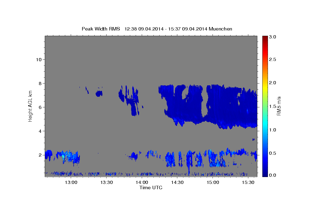Click the 0.5 colorbar tick label
This screenshot has height=212, width=318.
tap(273, 153)
